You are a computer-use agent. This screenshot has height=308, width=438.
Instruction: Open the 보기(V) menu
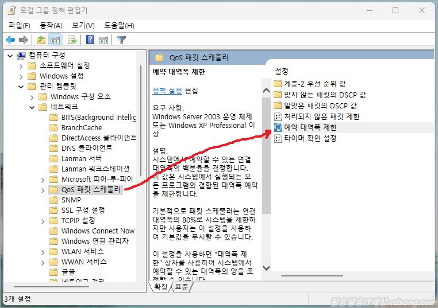(83, 25)
